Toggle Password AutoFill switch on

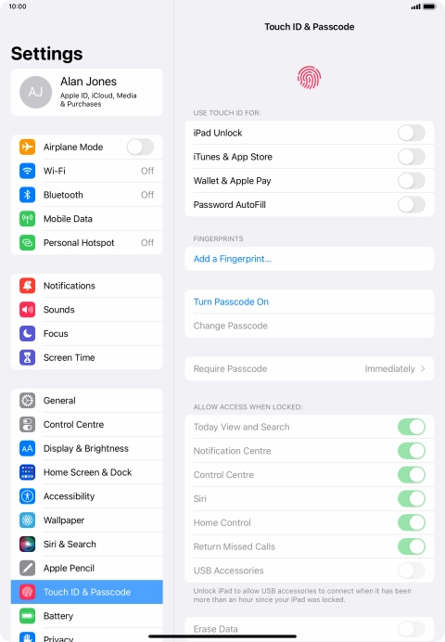coord(412,204)
